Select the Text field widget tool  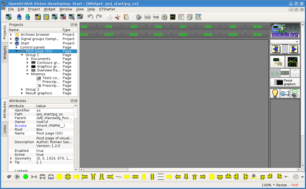point(156,17)
